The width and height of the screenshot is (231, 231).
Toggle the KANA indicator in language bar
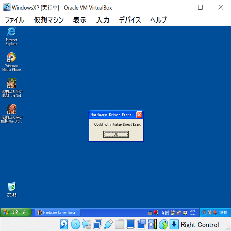[192, 215]
